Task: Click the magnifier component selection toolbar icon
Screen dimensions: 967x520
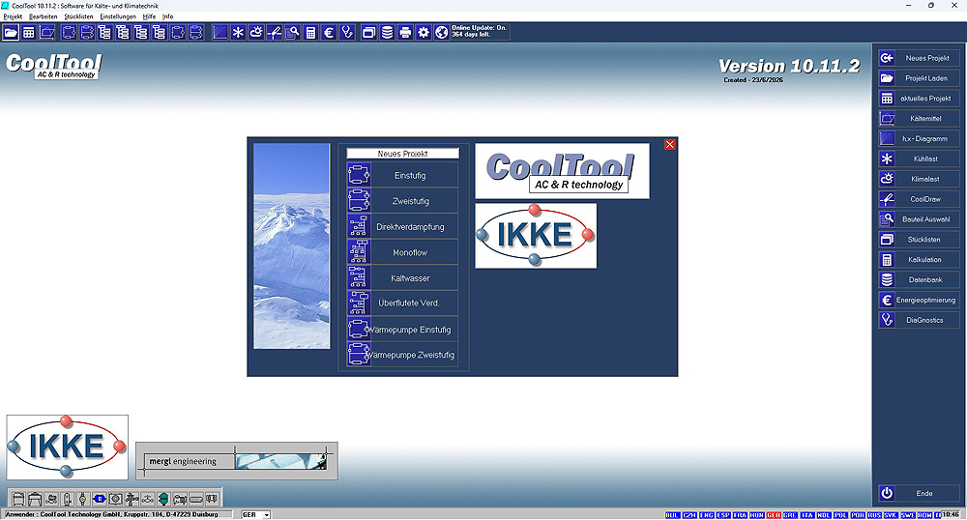Action: (292, 33)
